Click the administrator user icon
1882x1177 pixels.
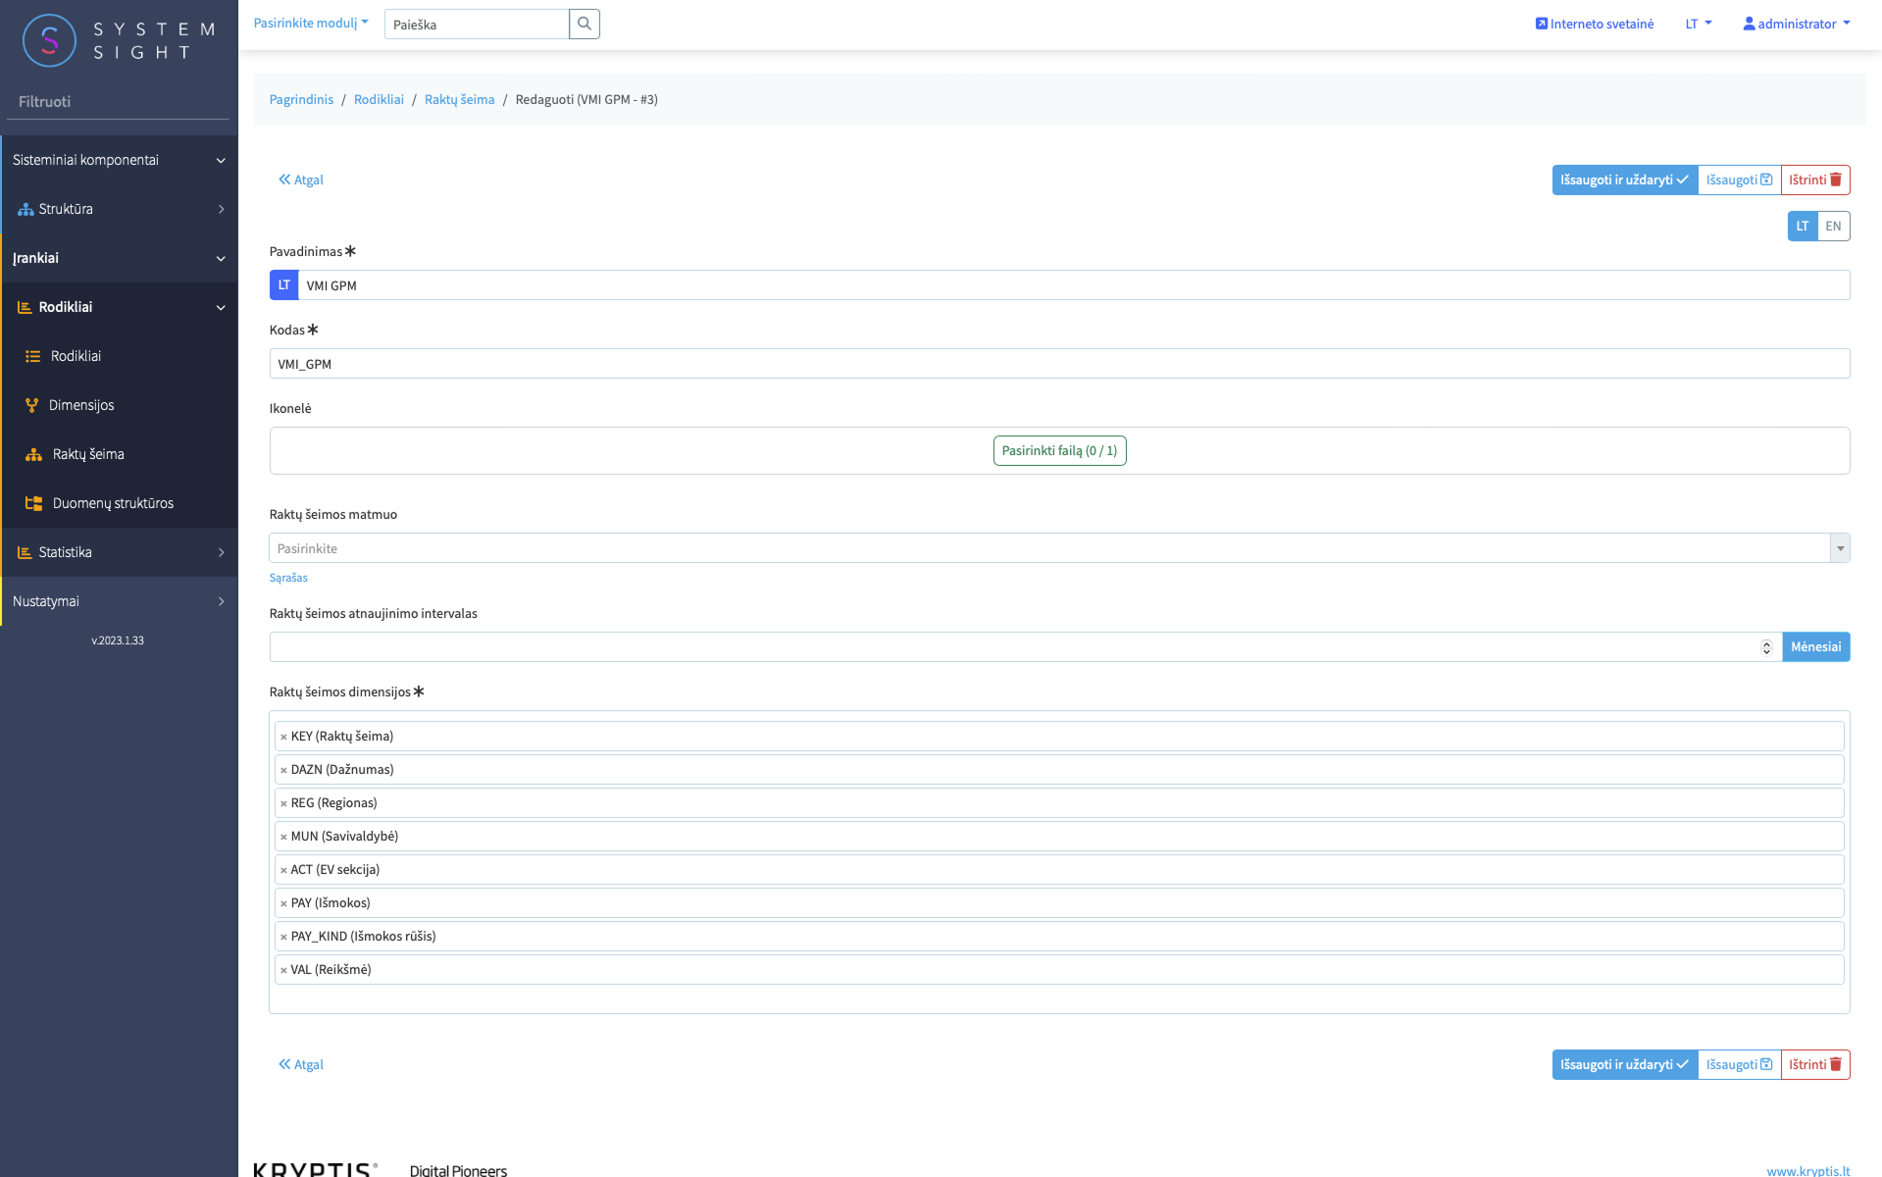pyautogui.click(x=1749, y=24)
